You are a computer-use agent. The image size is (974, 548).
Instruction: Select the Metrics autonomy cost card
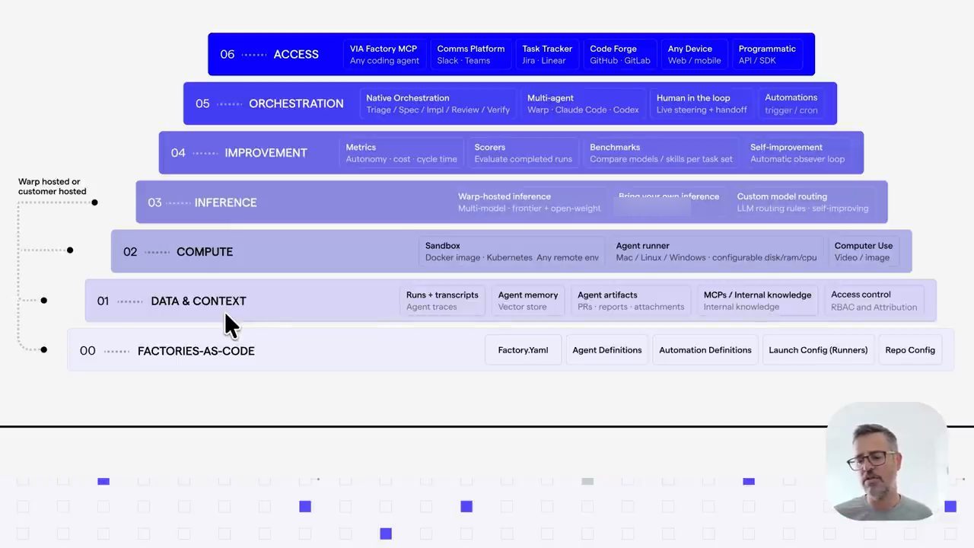click(402, 153)
